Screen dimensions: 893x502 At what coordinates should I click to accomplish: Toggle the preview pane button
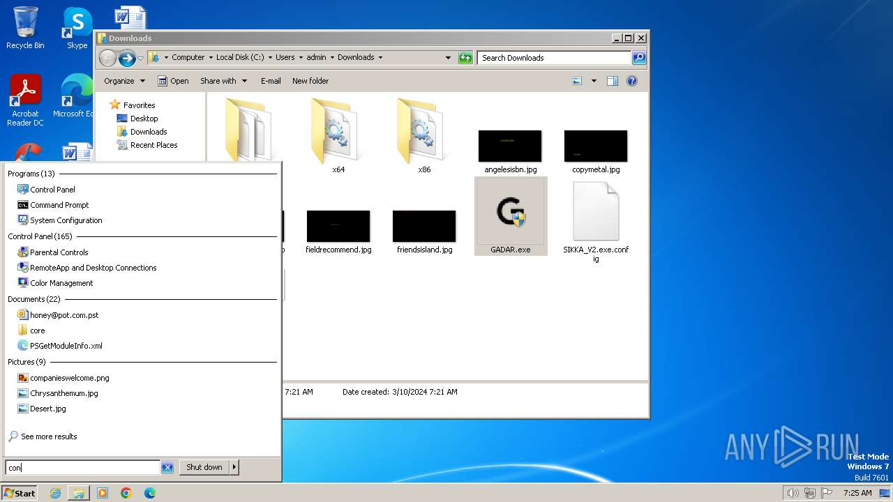pos(613,81)
